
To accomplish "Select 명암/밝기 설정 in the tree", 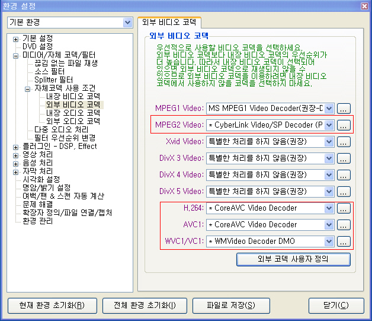I will coord(46,187).
